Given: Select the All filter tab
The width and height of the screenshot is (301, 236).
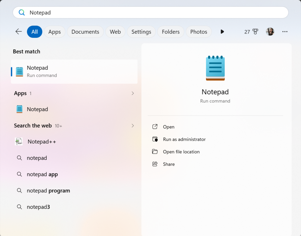Looking at the screenshot, I should [35, 32].
